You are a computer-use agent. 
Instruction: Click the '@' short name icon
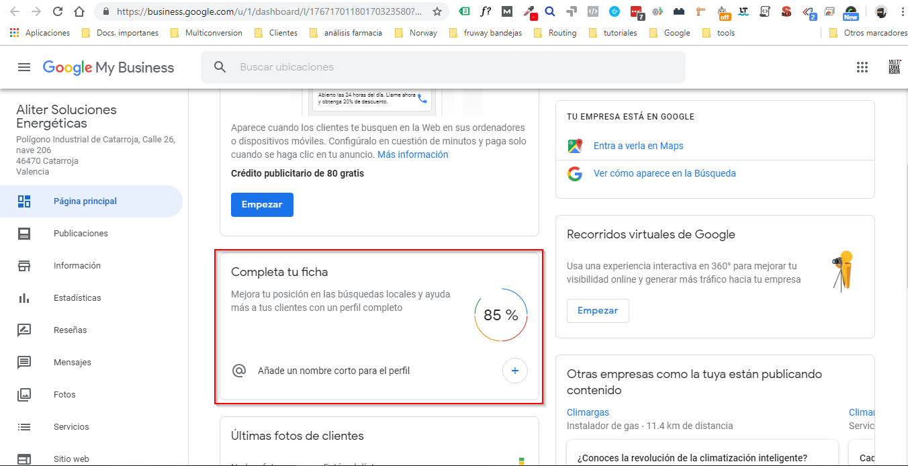tap(238, 371)
